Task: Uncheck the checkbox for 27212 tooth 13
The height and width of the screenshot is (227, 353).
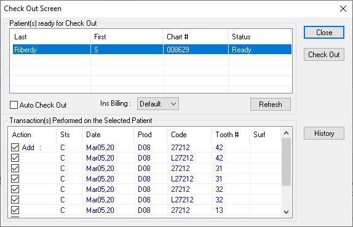Action: (15, 210)
